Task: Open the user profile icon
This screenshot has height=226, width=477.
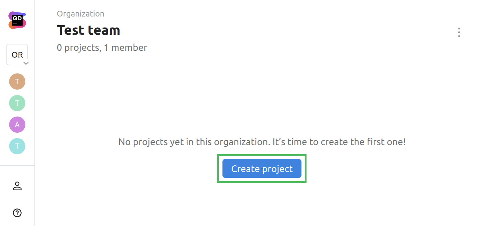Action: (x=17, y=186)
